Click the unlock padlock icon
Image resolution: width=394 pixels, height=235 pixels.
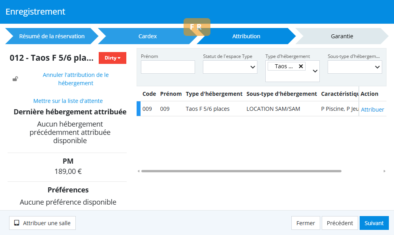click(15, 79)
